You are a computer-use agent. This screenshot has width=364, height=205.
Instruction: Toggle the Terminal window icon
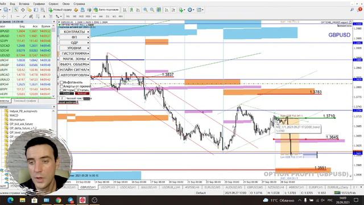pos(36,10)
